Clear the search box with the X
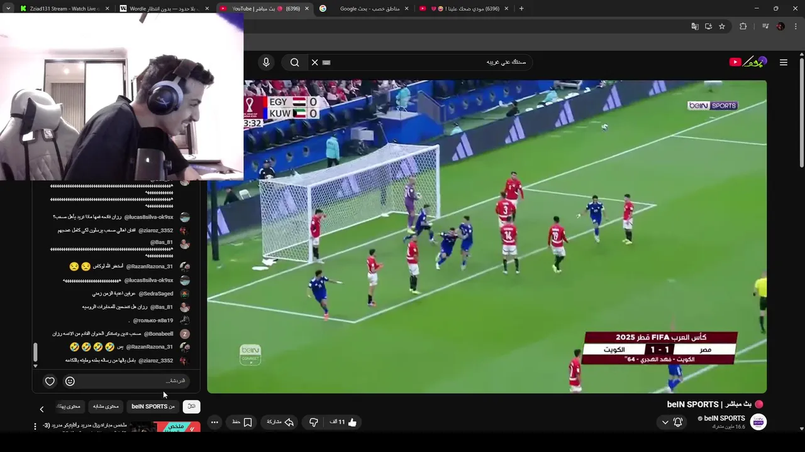This screenshot has height=452, width=805. (x=315, y=62)
